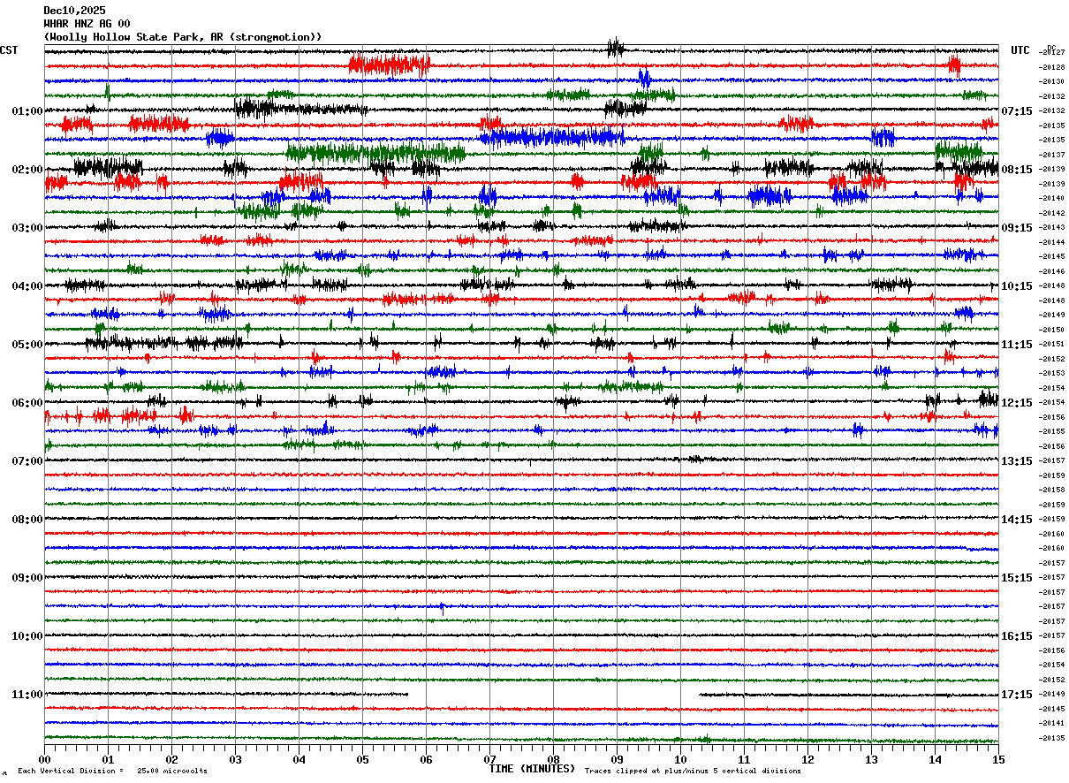Click minute 00 on the time axis
The image size is (1069, 783).
[x=44, y=759]
